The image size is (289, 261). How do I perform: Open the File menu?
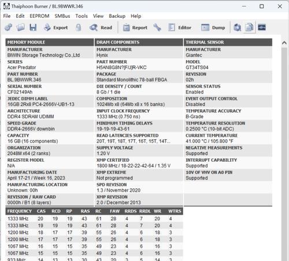pos(7,16)
